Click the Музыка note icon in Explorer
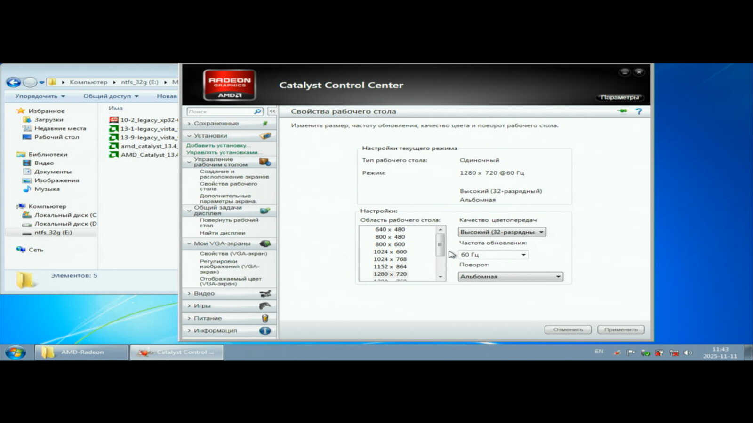This screenshot has height=423, width=753. [x=27, y=189]
